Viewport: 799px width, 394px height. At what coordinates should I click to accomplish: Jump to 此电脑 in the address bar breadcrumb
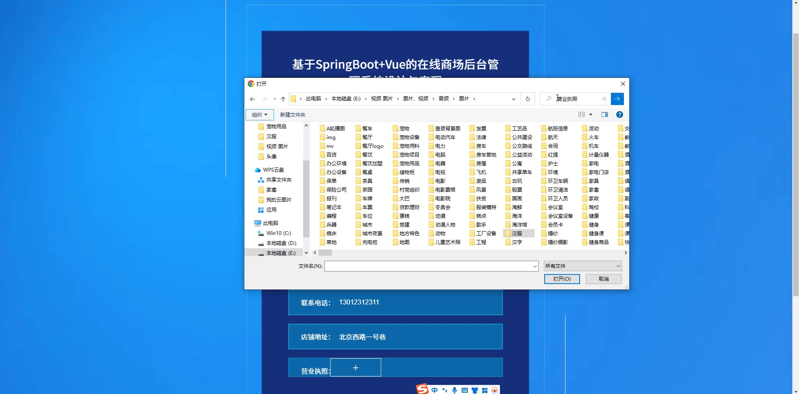point(314,99)
